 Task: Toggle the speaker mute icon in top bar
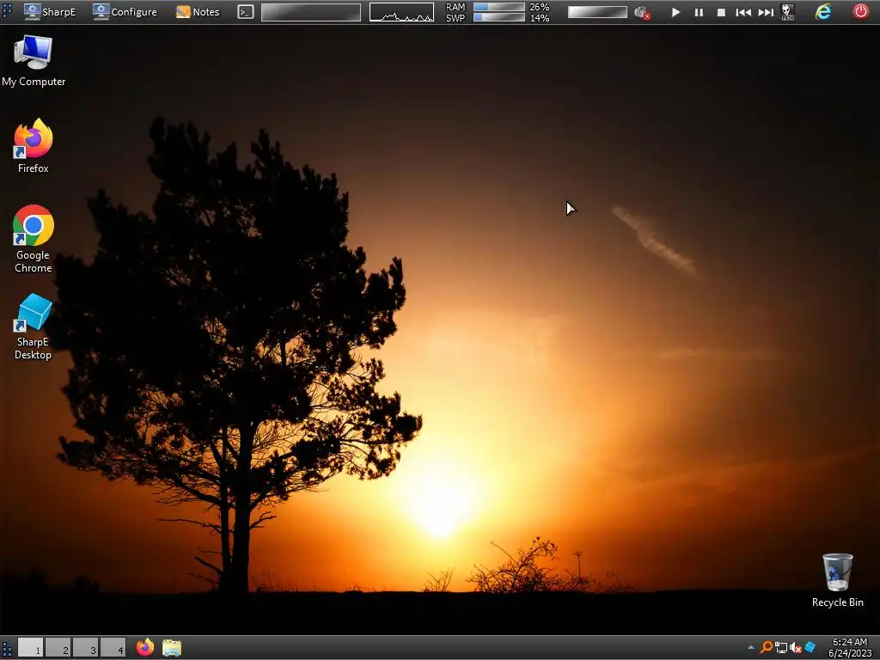(642, 12)
